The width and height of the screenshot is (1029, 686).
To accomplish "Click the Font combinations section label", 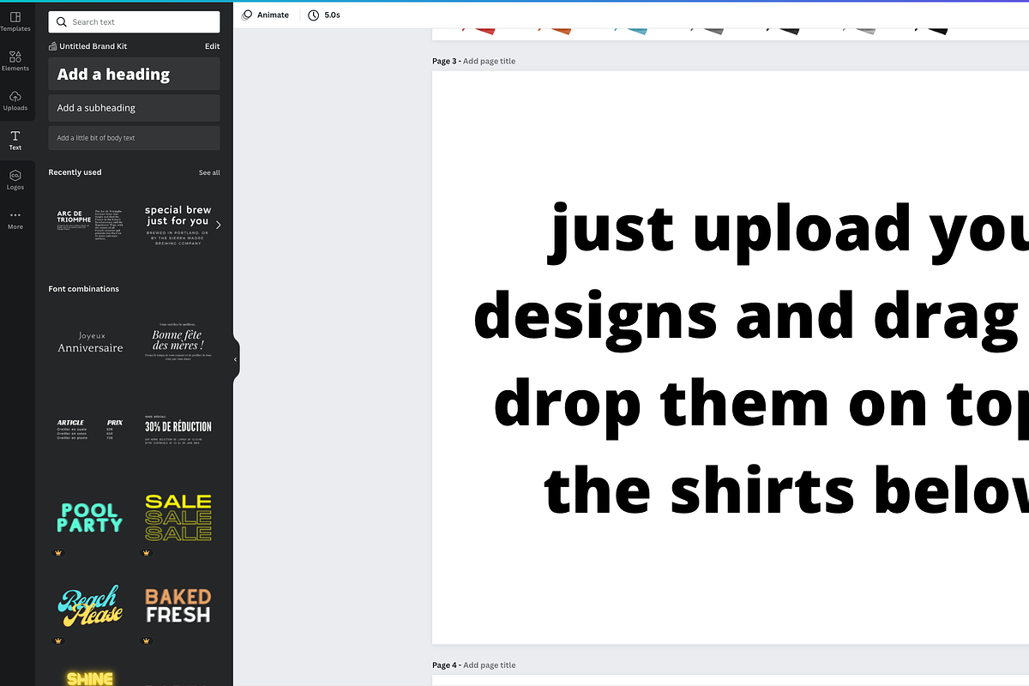I will (83, 289).
